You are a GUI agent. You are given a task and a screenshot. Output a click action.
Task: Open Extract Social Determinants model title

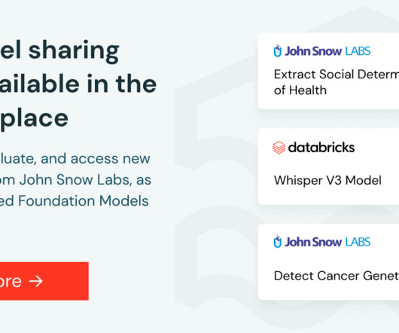[337, 75]
